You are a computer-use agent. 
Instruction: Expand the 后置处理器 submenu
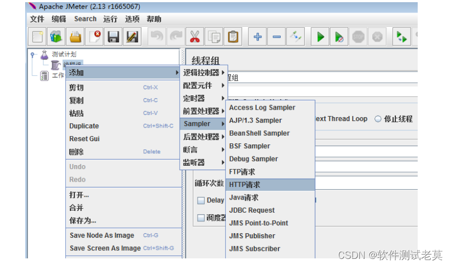[x=203, y=137]
